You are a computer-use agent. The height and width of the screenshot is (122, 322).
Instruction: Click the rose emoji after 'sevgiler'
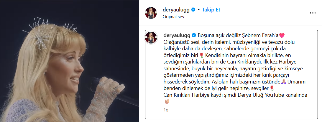point(272,88)
